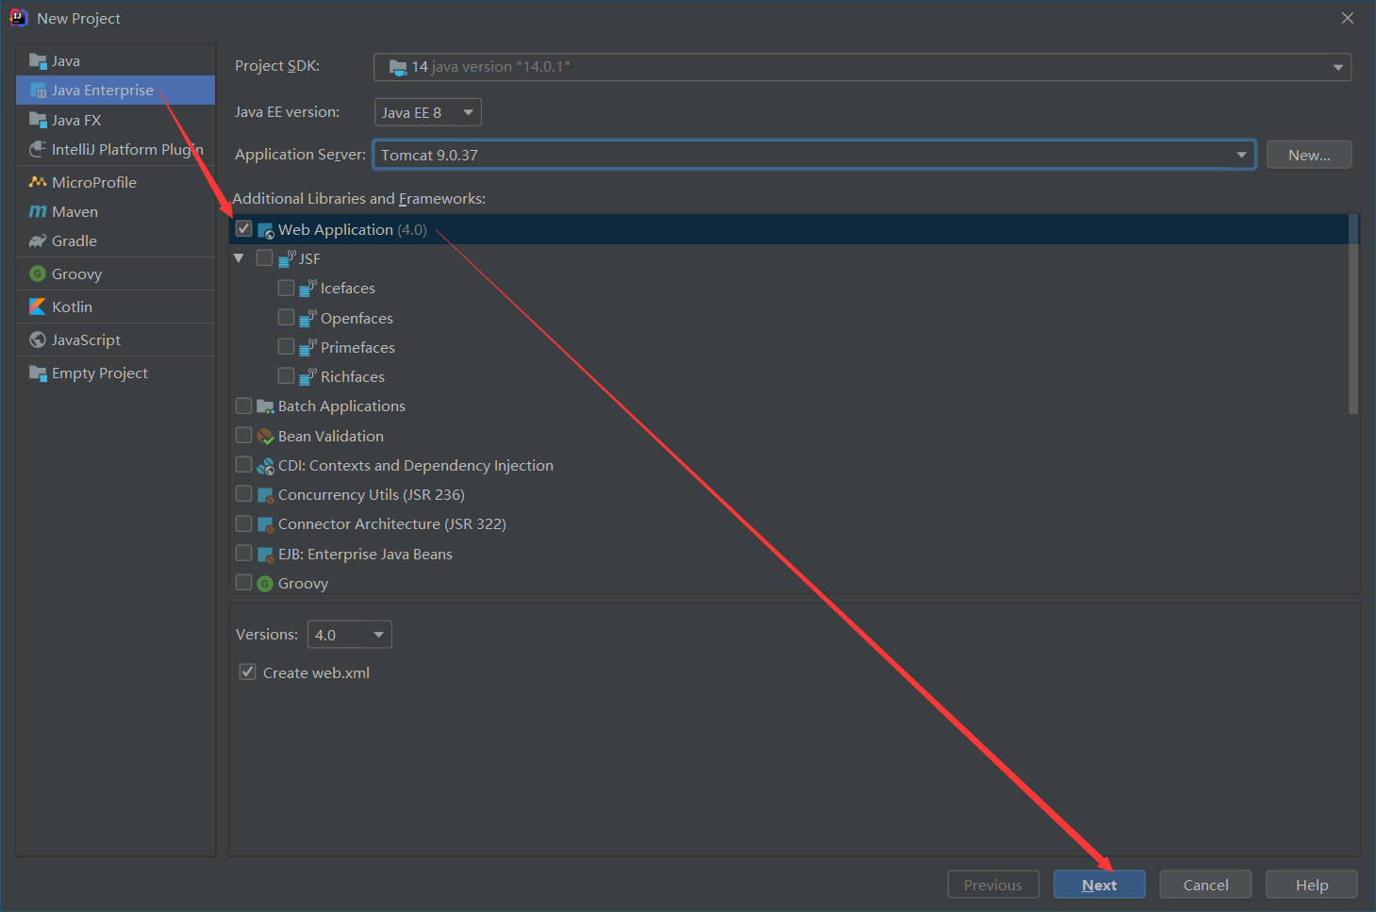Screen dimensions: 1376x912
Task: Uncheck the Web Application checkbox
Action: [x=244, y=229]
